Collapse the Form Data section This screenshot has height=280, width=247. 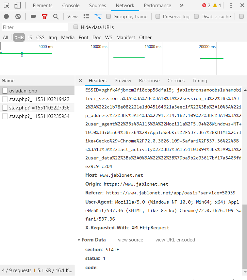(79, 240)
